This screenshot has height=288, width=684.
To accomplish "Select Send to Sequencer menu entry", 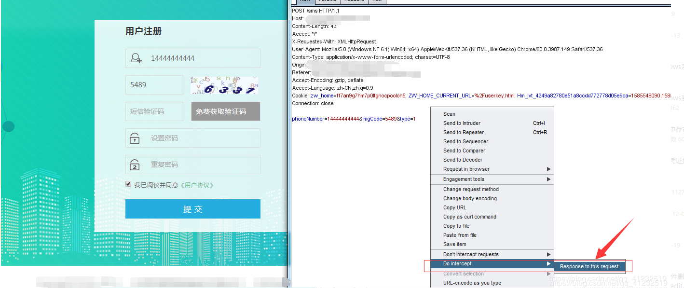I will tap(492, 141).
